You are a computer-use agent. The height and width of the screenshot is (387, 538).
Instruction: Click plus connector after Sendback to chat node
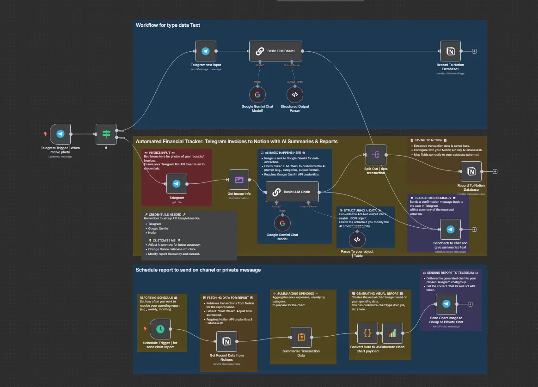pos(474,229)
